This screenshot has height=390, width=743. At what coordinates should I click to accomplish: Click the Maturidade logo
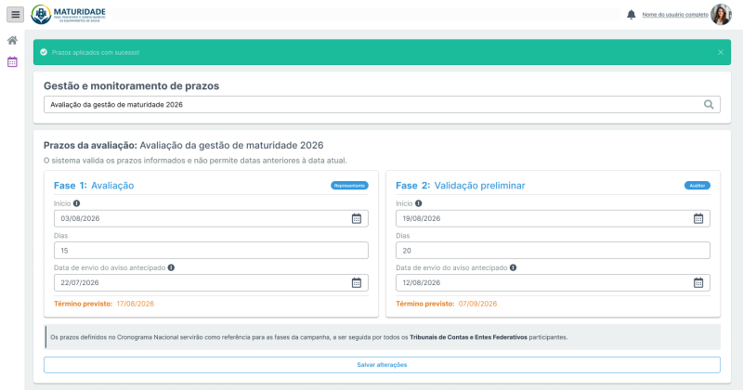click(x=68, y=14)
